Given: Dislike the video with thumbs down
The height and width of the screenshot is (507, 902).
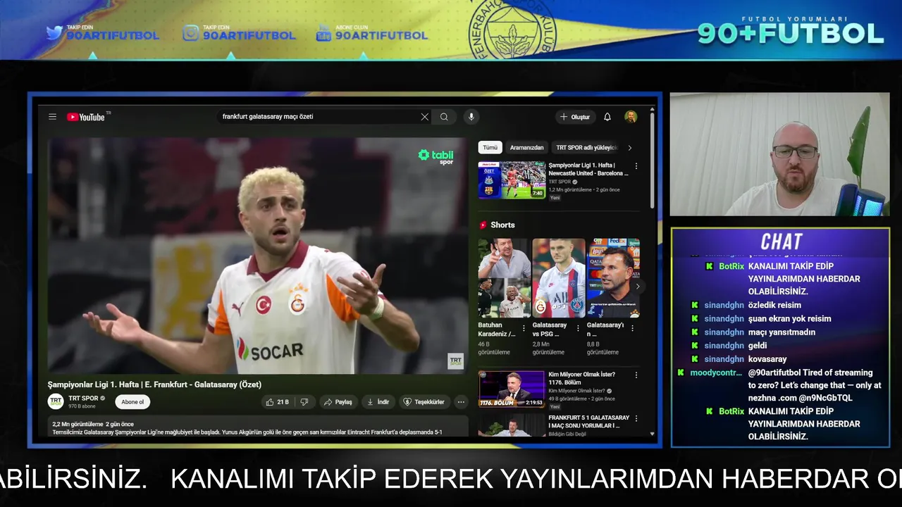Looking at the screenshot, I should (304, 402).
